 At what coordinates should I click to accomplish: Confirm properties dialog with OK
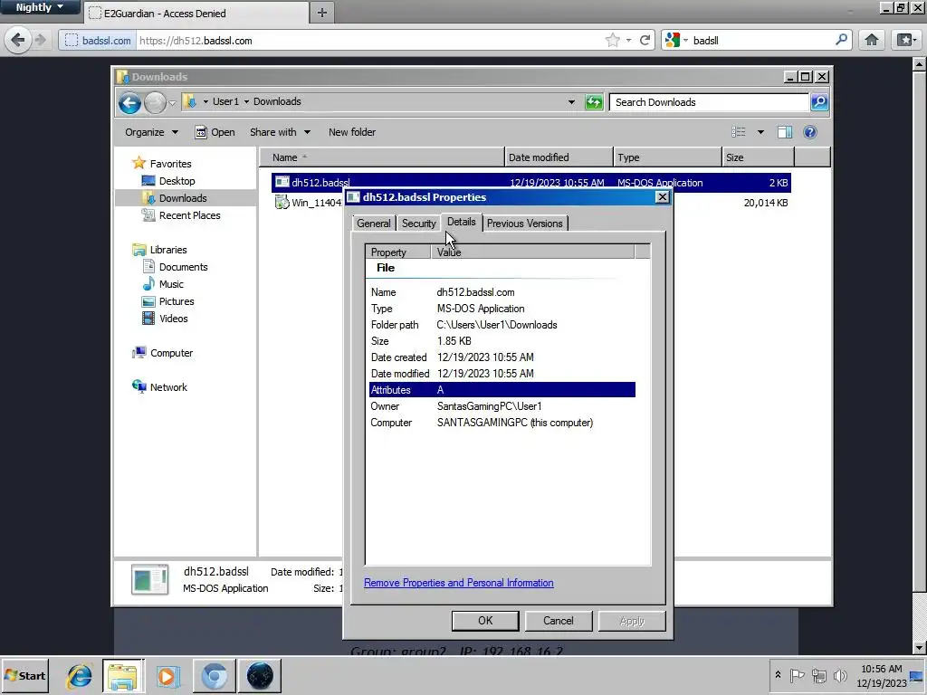[x=485, y=621]
